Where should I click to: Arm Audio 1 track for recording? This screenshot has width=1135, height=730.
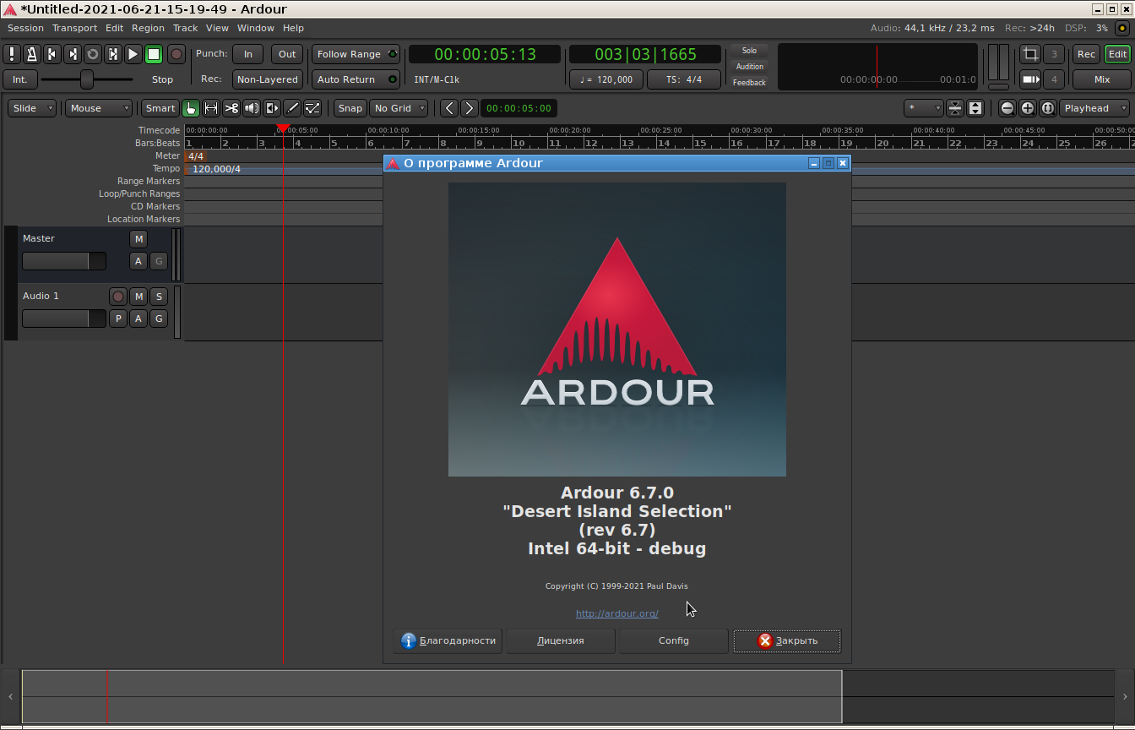[x=118, y=297]
